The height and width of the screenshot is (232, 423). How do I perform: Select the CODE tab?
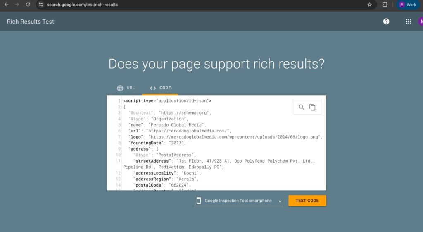click(160, 88)
